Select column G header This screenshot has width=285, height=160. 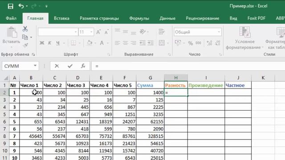[151, 78]
